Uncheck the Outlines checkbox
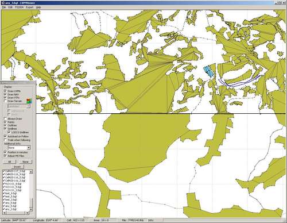Image resolution: width=287 pixels, height=223 pixels. click(5, 125)
